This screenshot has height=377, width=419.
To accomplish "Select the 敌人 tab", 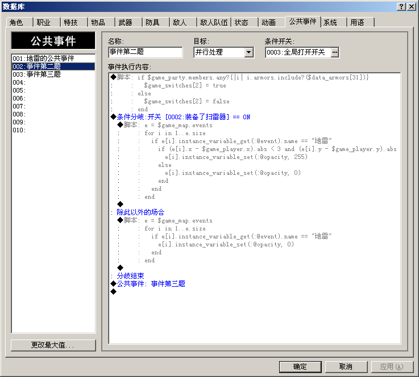I will 182,22.
